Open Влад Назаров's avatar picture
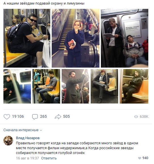Screen dimensions: 154x164 coord(8,141)
